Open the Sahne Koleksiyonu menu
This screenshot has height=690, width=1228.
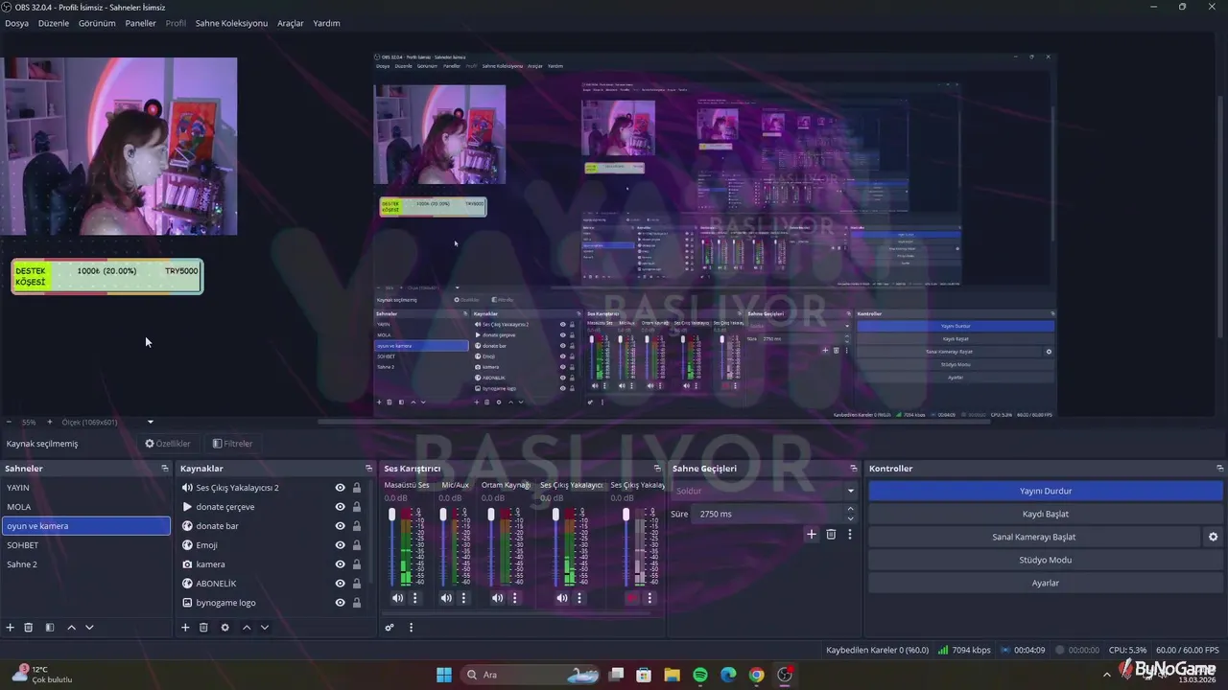tap(231, 23)
